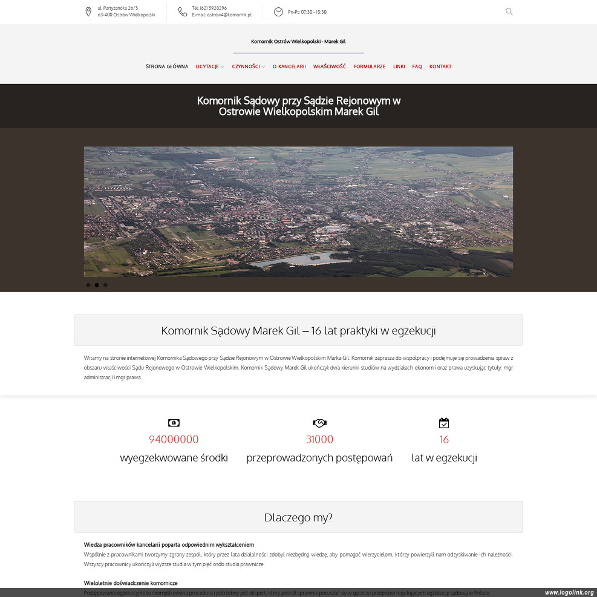Click the label wyegzekwowane środki
Image resolution: width=597 pixels, height=597 pixels.
click(x=174, y=458)
